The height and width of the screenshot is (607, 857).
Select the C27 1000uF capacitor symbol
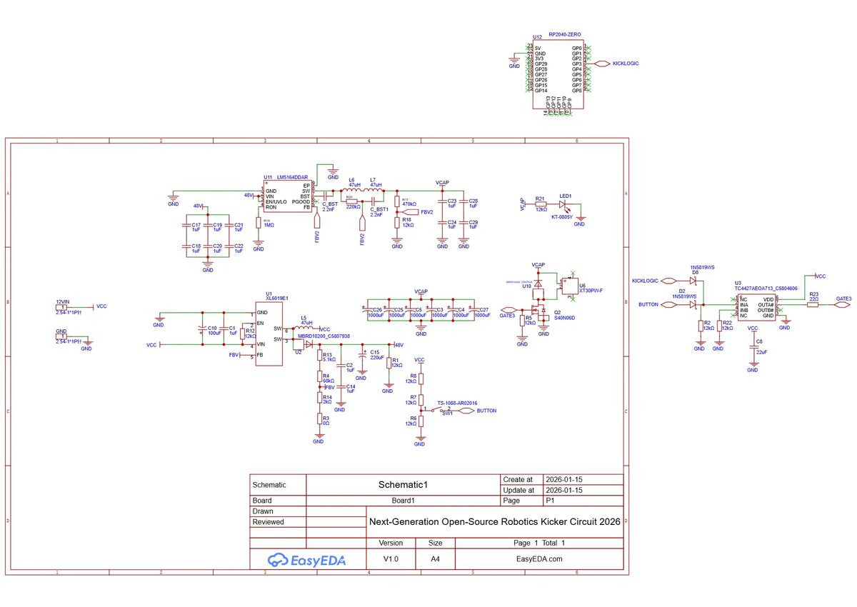[x=473, y=311]
